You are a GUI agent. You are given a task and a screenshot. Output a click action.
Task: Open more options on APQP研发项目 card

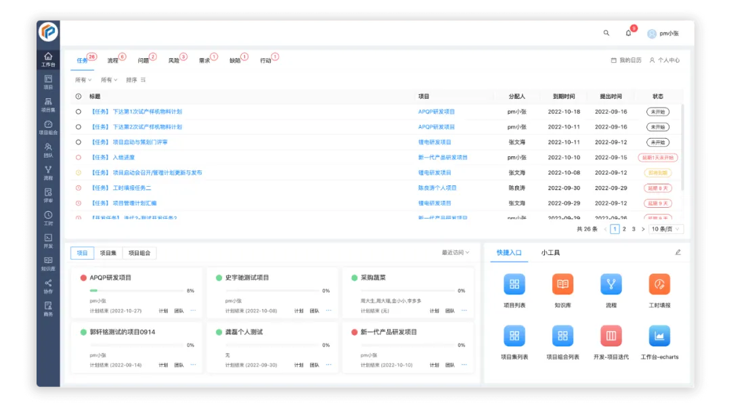point(193,311)
